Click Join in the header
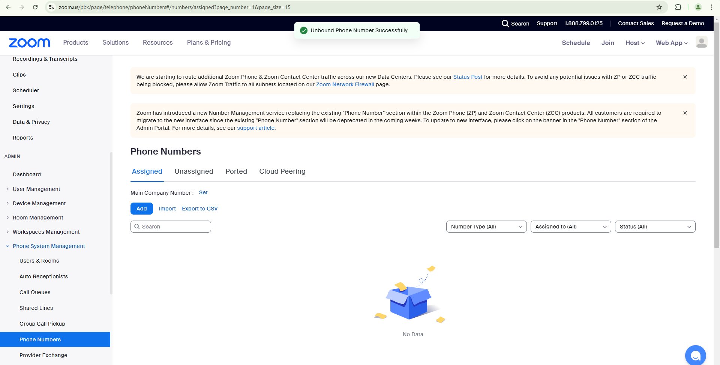This screenshot has width=720, height=365. coord(608,43)
